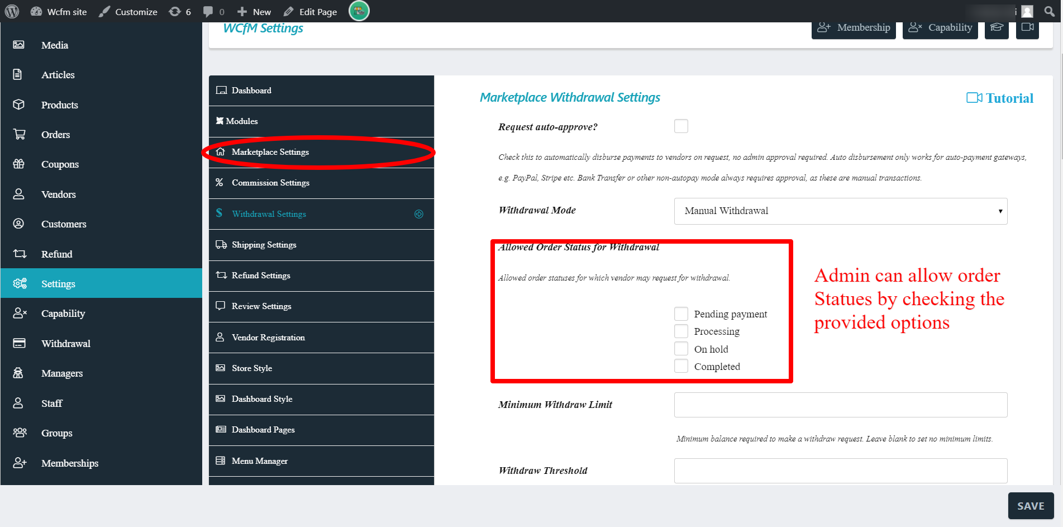1063x527 pixels.
Task: Check the Pending payment status box
Action: pyautogui.click(x=681, y=314)
